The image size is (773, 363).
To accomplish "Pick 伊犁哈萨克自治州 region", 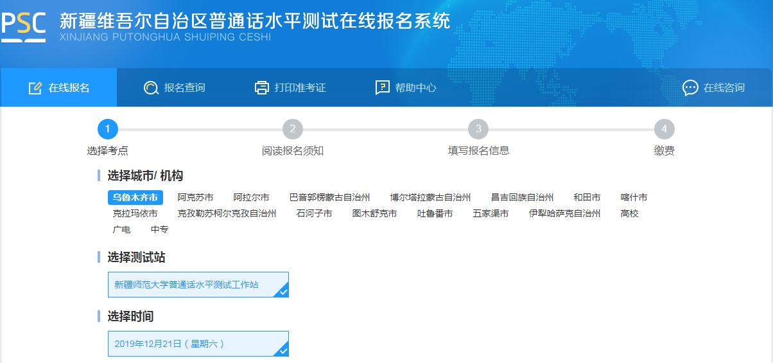I will 564,213.
